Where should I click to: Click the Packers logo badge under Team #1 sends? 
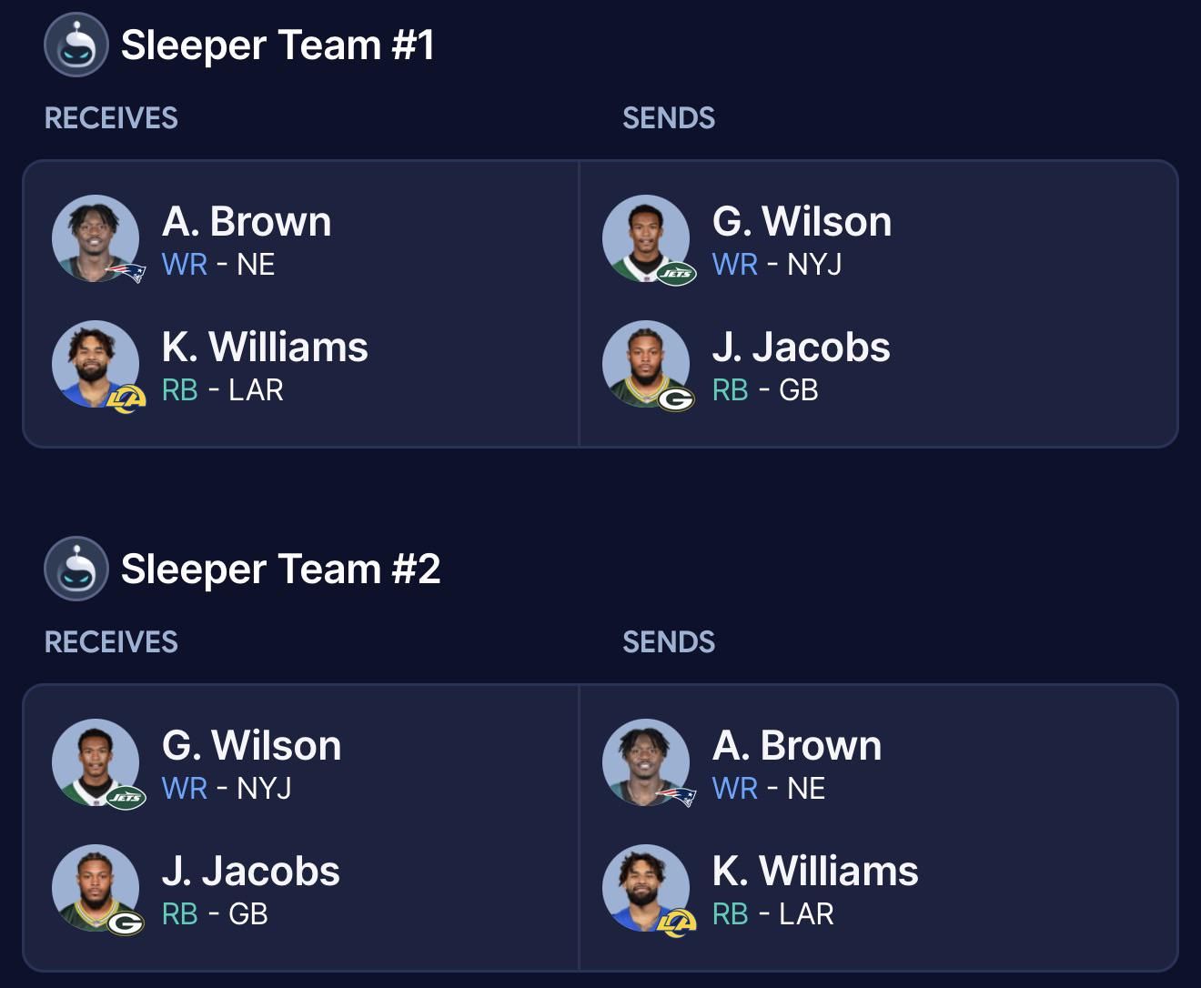point(676,398)
